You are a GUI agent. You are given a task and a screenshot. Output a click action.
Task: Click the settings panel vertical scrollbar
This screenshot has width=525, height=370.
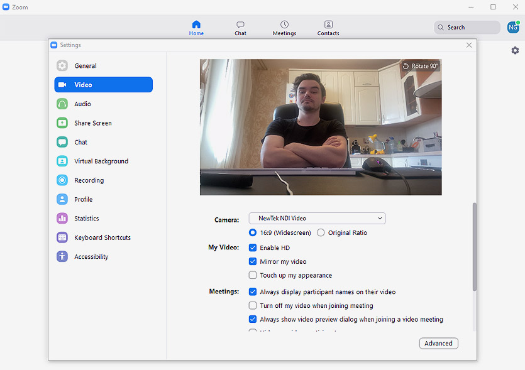click(474, 245)
